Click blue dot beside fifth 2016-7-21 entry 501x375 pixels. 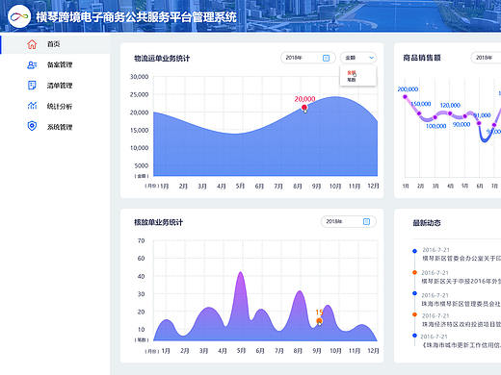click(414, 336)
